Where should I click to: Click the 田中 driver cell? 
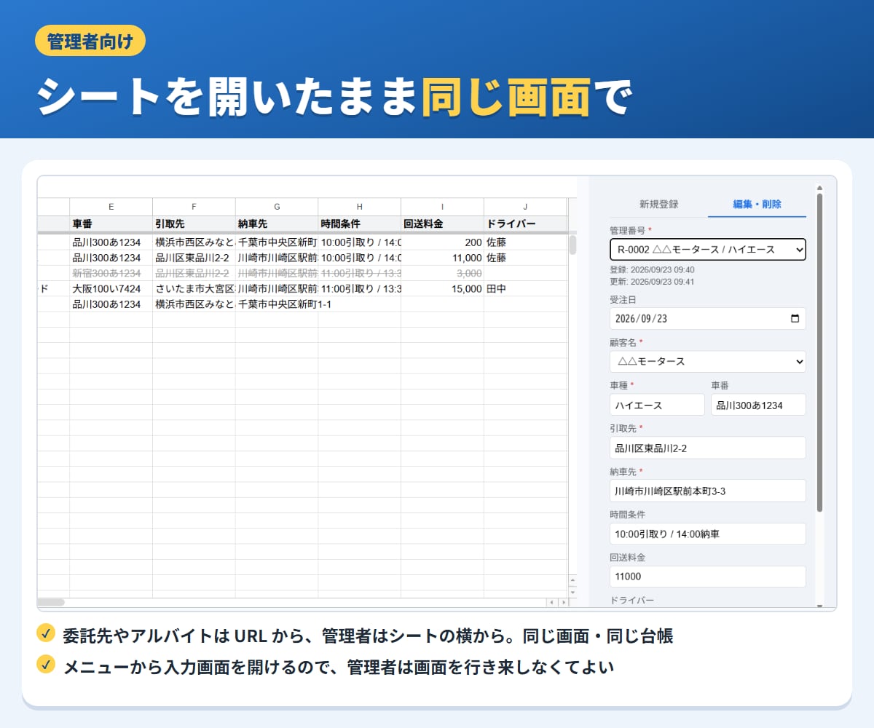click(x=525, y=289)
